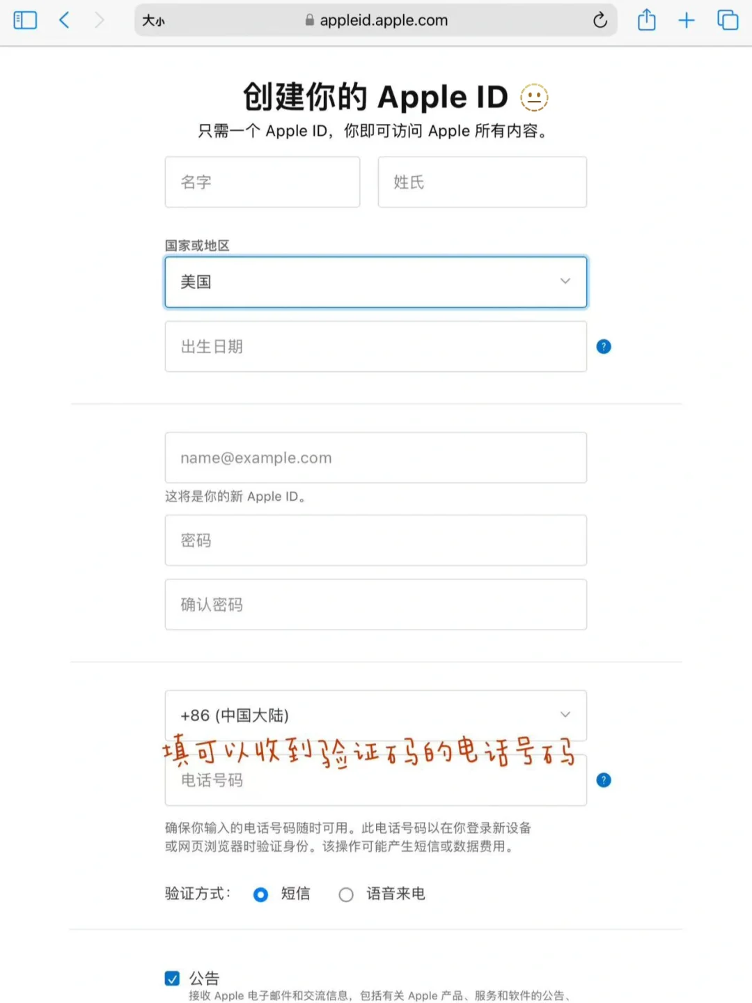Click the name@example.com email field
752x1003 pixels.
376,458
